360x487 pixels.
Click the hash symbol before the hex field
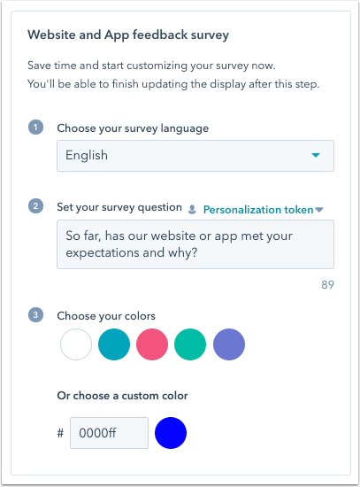pos(60,433)
